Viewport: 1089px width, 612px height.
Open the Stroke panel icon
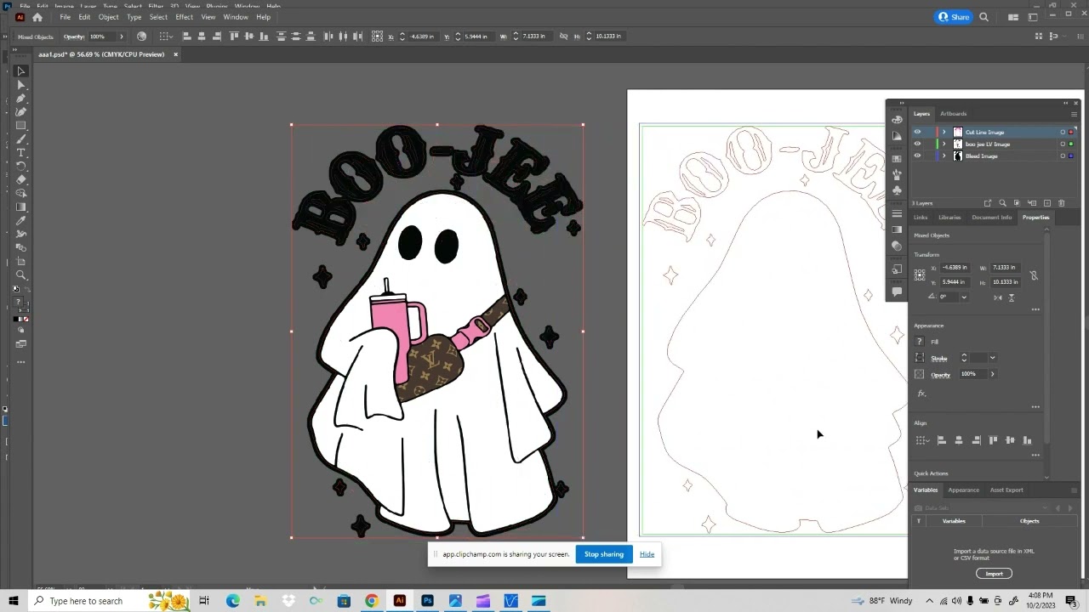point(897,214)
